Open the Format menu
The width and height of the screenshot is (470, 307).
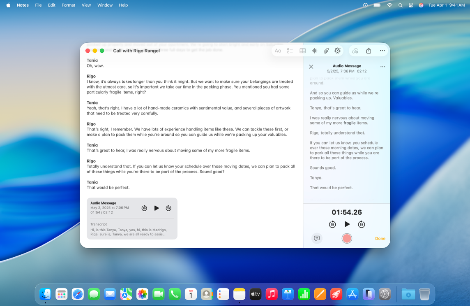68,5
